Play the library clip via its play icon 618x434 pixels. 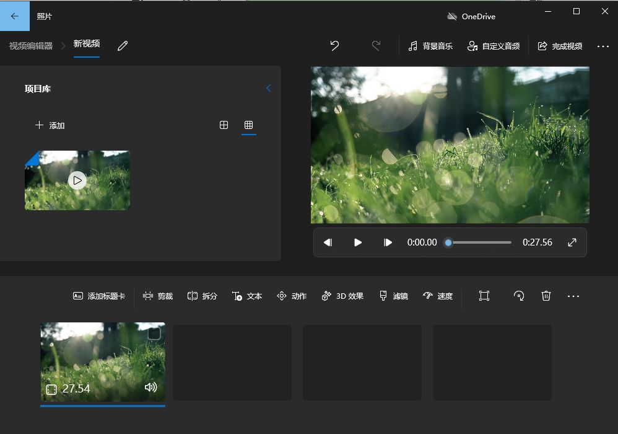coord(77,180)
